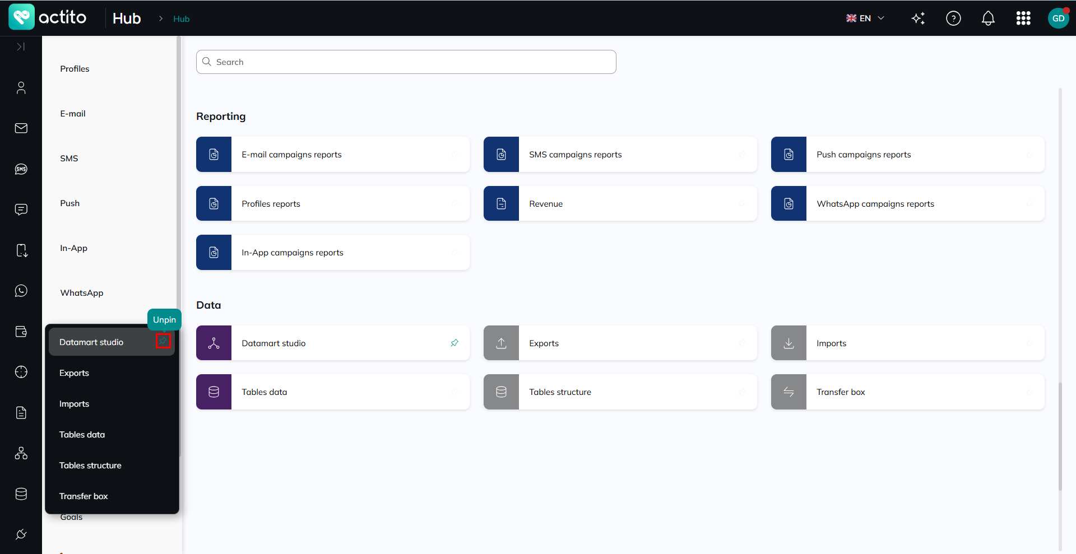1076x554 pixels.
Task: Pin the E-mail campaigns reports card
Action: [x=454, y=155]
